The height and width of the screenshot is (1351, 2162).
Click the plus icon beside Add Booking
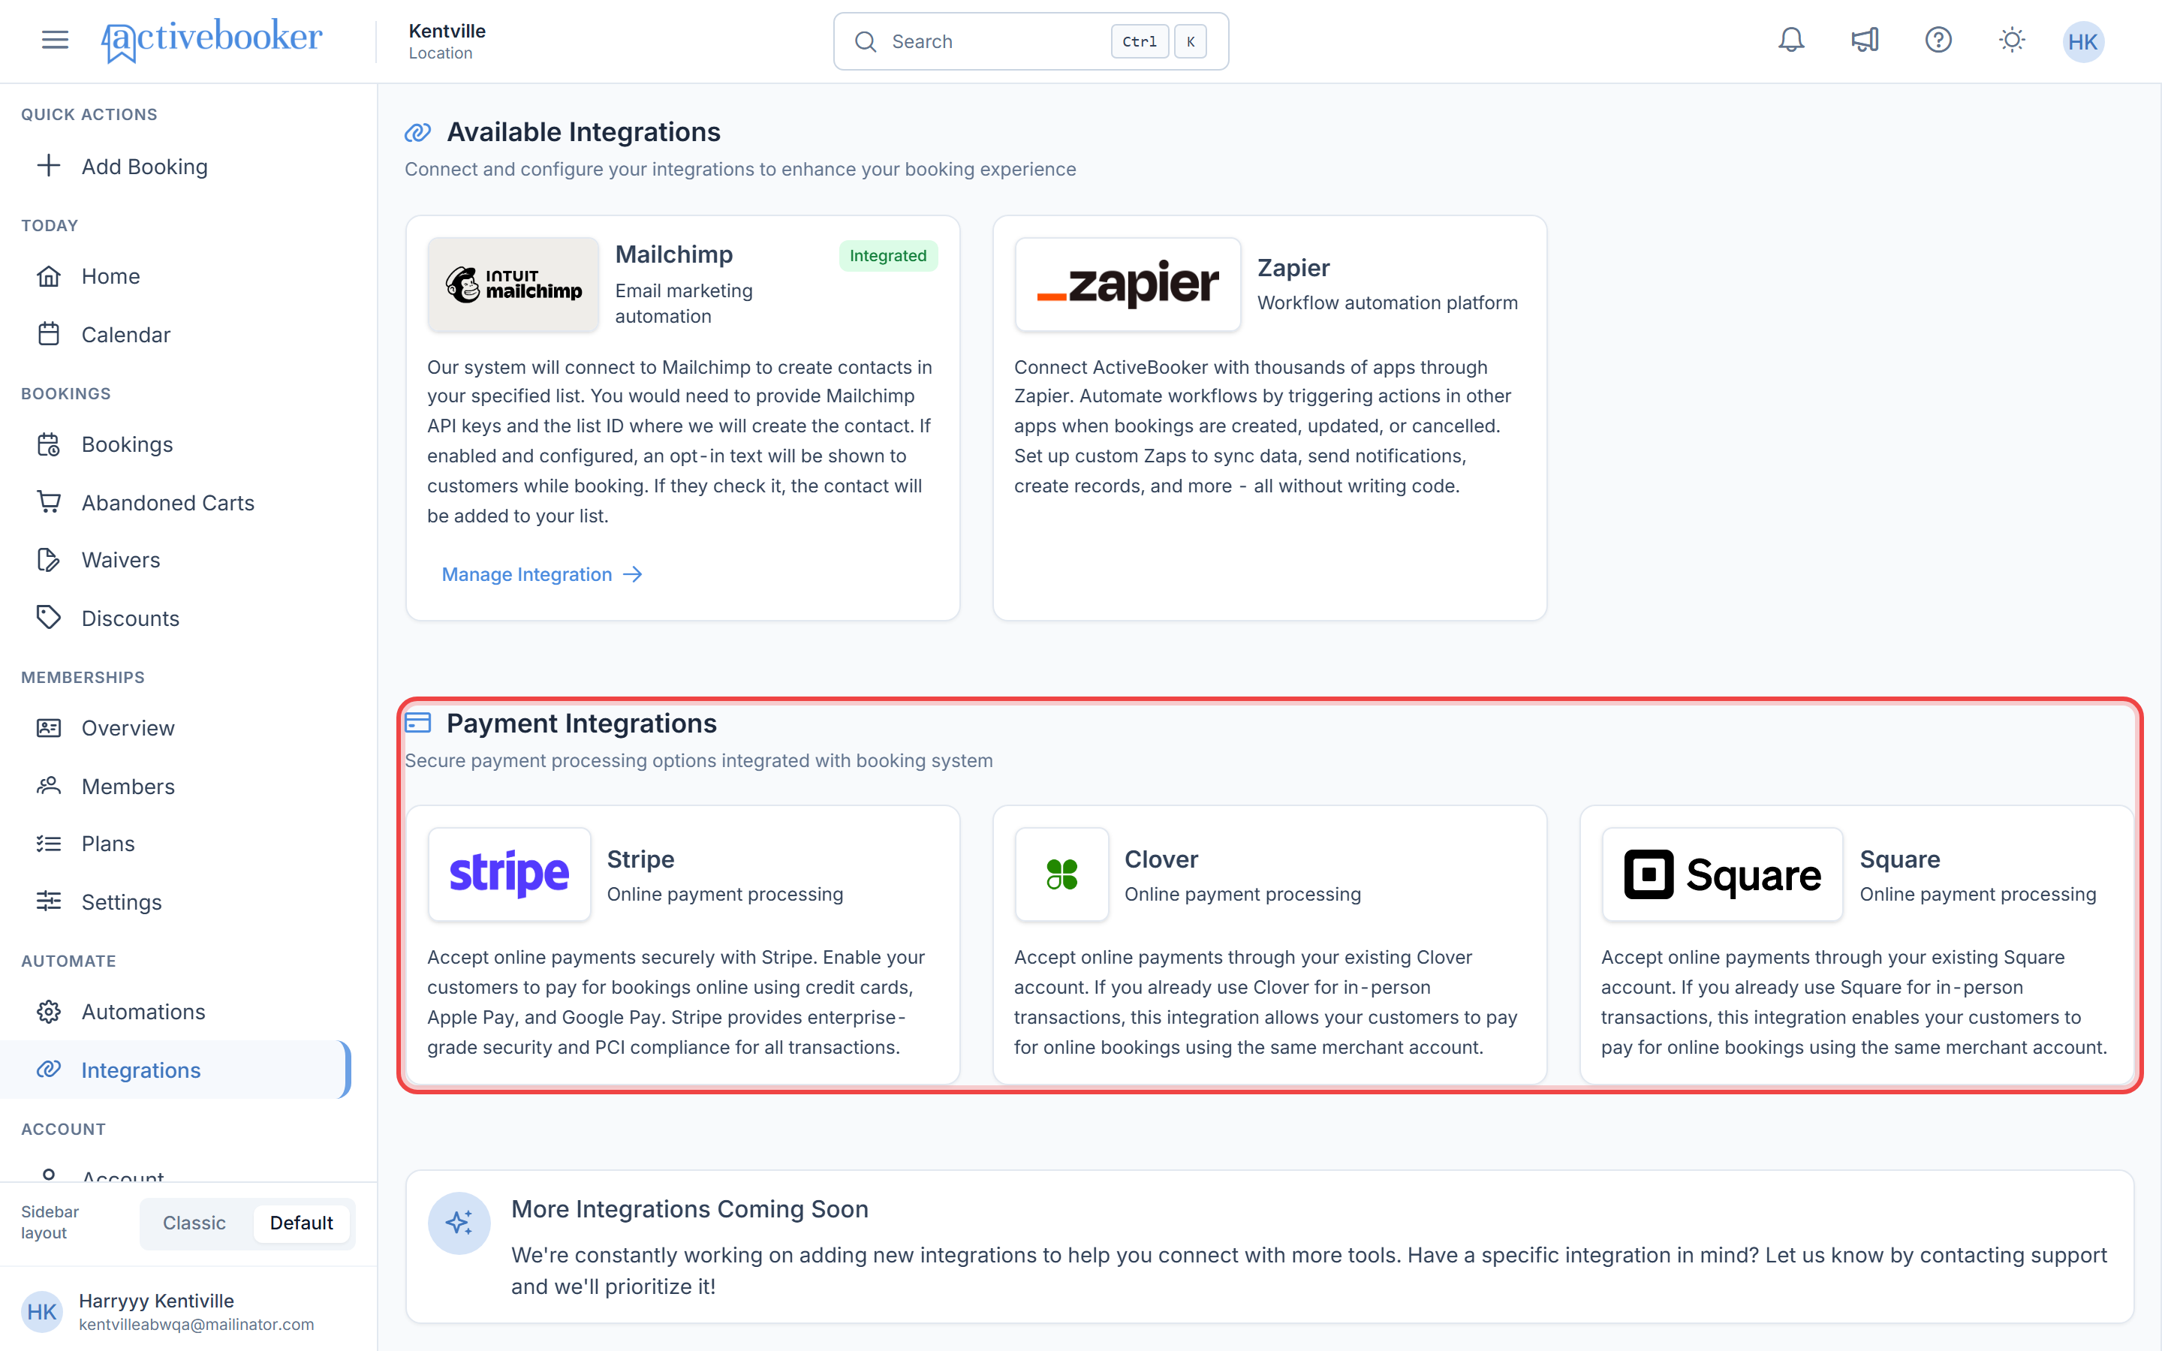pos(49,165)
